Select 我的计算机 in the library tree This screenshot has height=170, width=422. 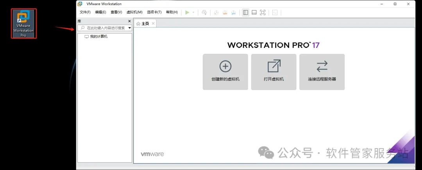click(96, 37)
